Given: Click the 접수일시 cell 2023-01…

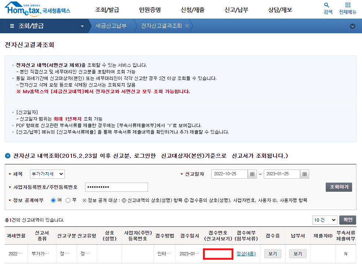Looking at the screenshot, I should click(189, 253).
